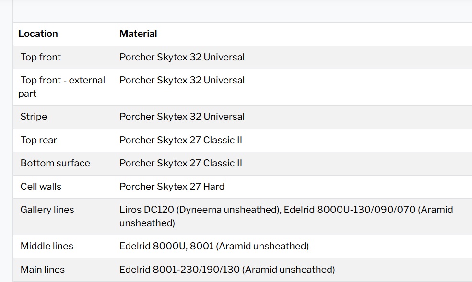
Task: Select the Top front location cell
Action: 41,57
